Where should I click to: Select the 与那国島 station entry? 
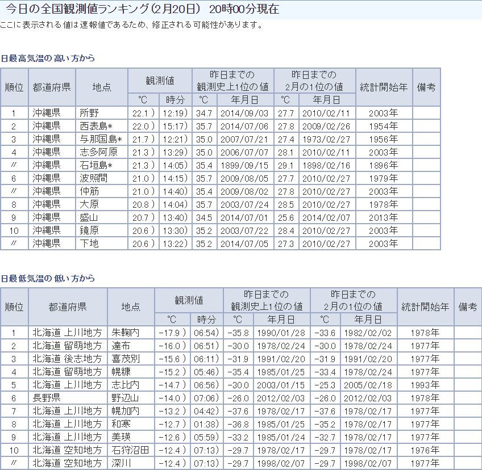101,139
